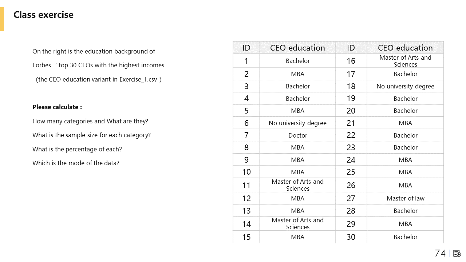This screenshot has width=466, height=262.
Task: Click the ID 30 cell in the table
Action: 351,237
